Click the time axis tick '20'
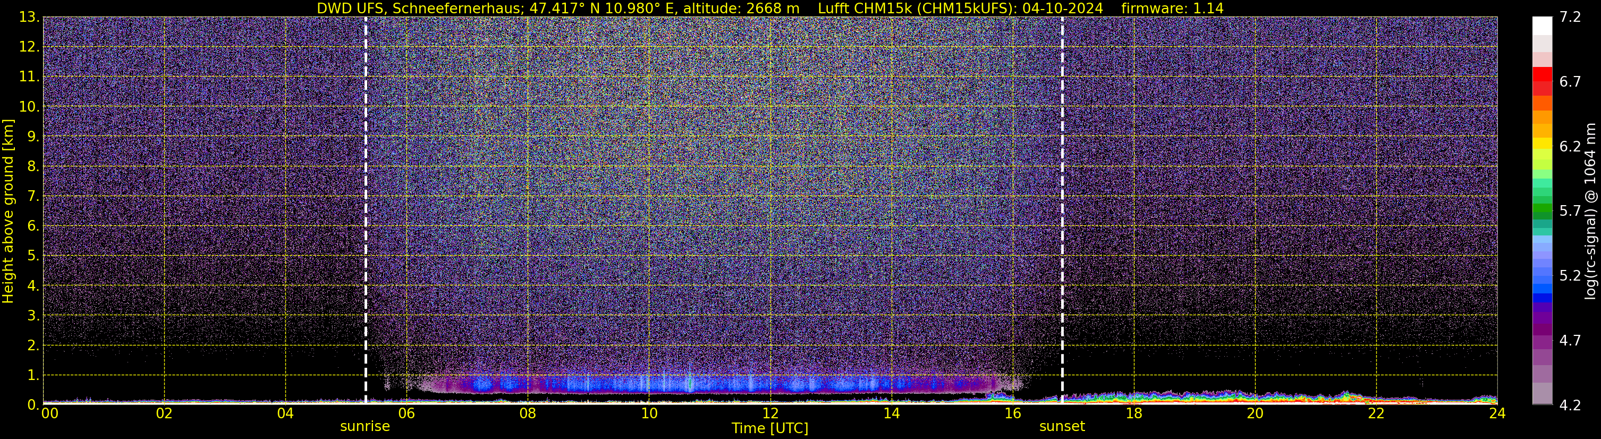 (x=1255, y=414)
